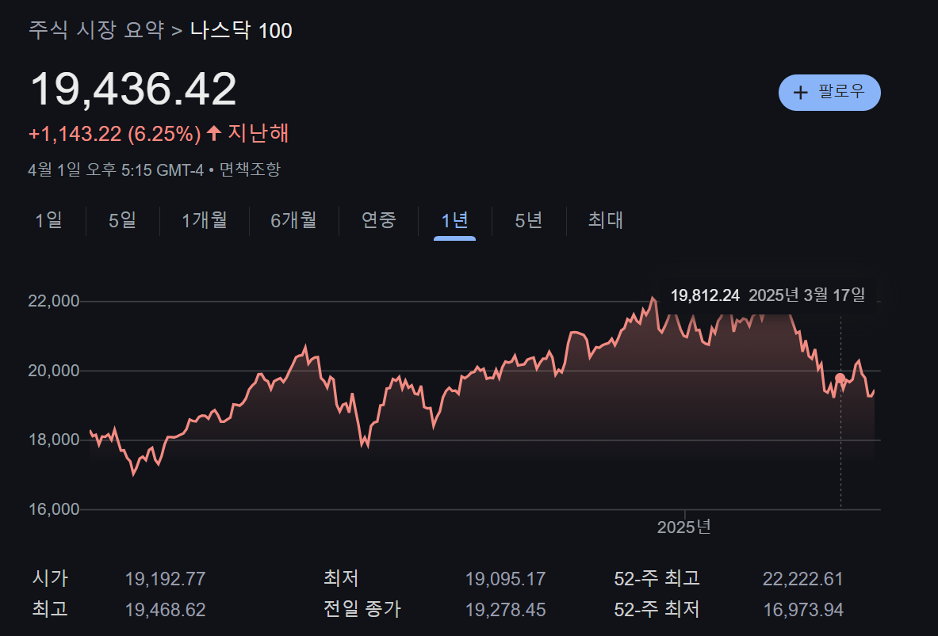The image size is (938, 636).
Task: Select the 1일 time range tab
Action: pyautogui.click(x=48, y=220)
